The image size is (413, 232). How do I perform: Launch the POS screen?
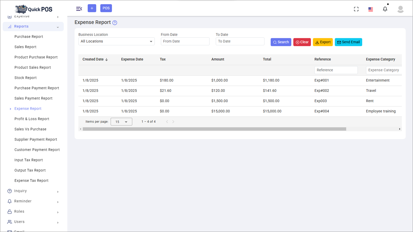click(106, 8)
